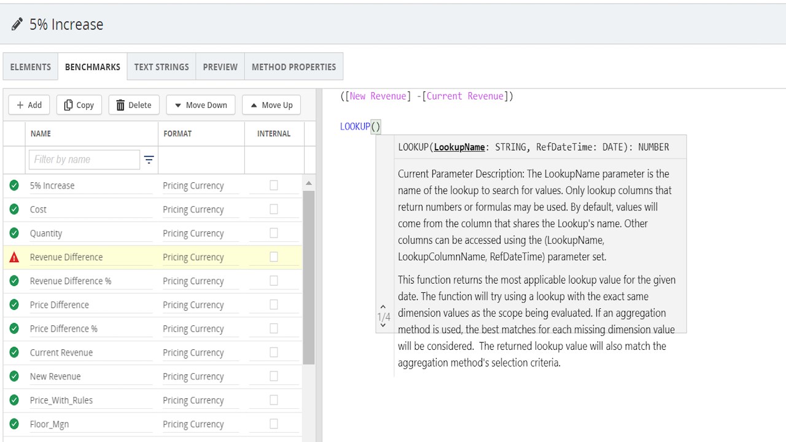Sort by the Internal column header

(274, 133)
